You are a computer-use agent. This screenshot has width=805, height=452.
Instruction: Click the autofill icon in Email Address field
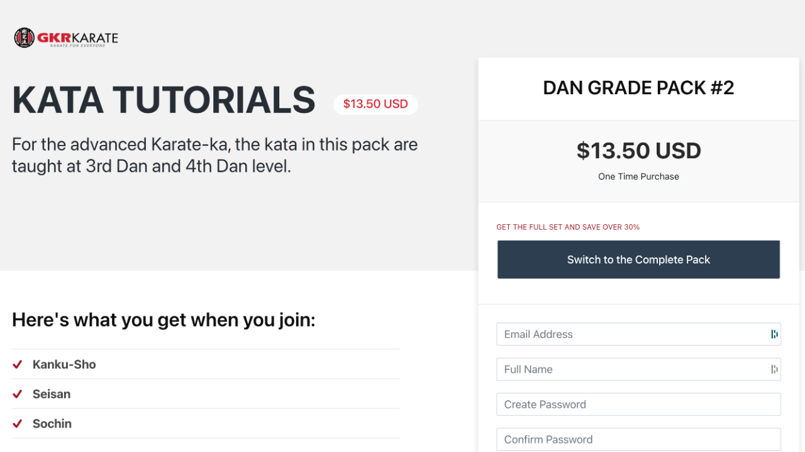(x=774, y=334)
